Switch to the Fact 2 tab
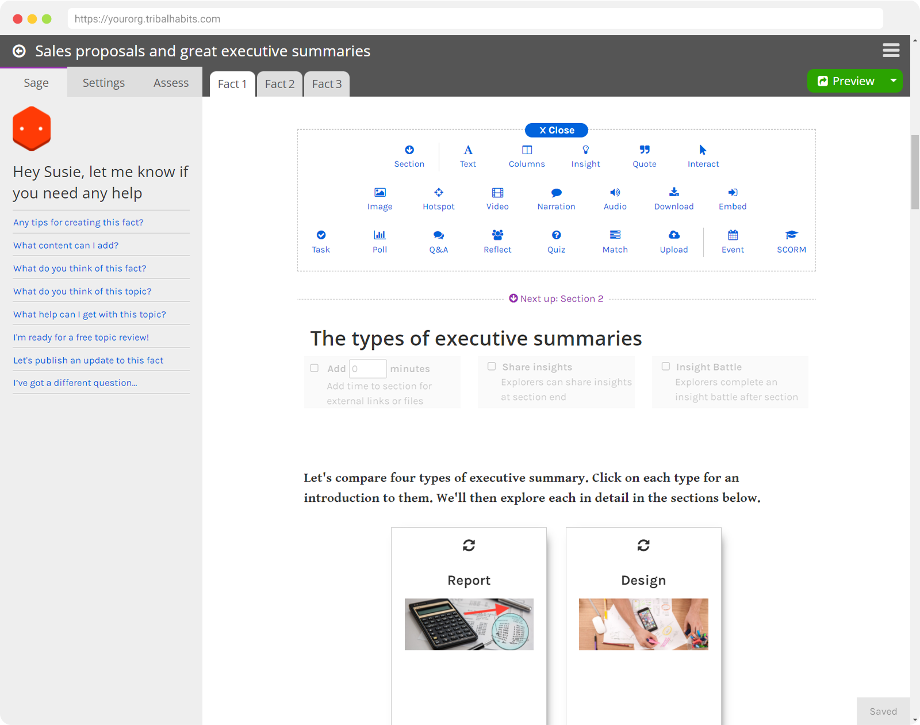920x725 pixels. click(x=279, y=84)
